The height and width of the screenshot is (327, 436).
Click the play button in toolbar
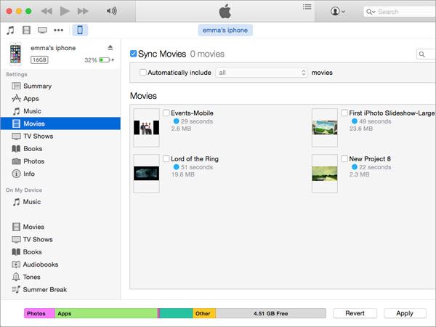(x=65, y=11)
